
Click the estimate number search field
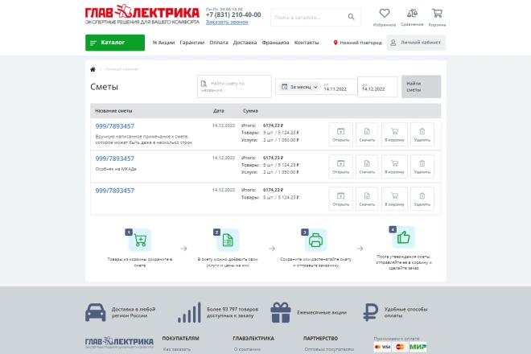click(234, 87)
